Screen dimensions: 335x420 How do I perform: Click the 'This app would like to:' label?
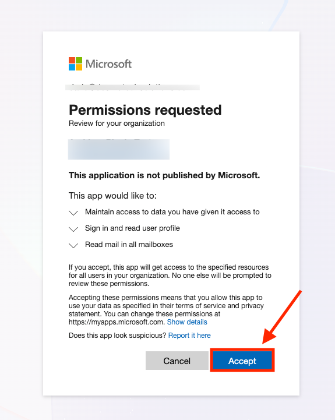coord(112,196)
